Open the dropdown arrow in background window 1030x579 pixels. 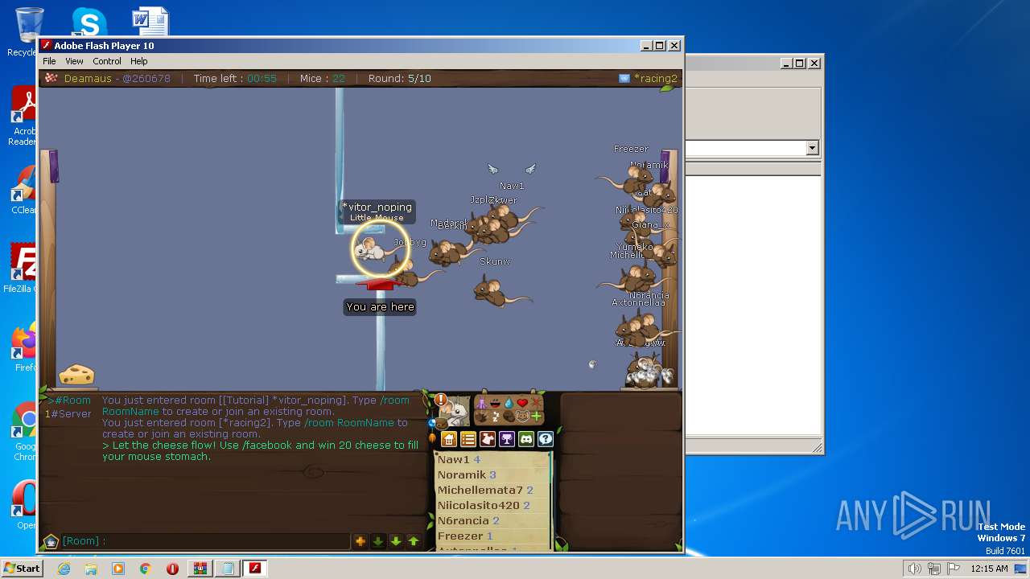coord(812,148)
